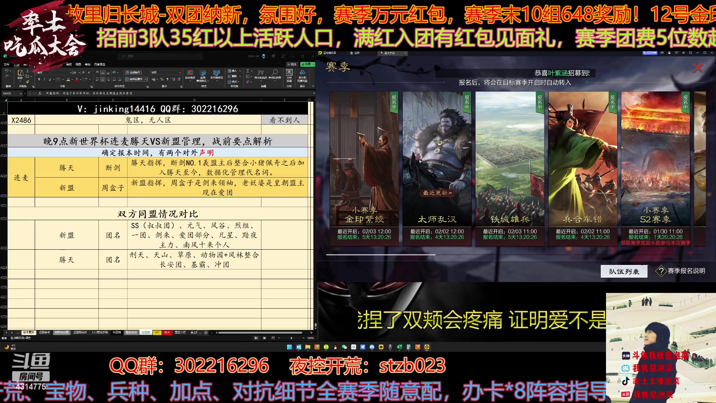Click Excel Undo arrow icon
The width and height of the screenshot is (716, 403).
[x=7, y=71]
